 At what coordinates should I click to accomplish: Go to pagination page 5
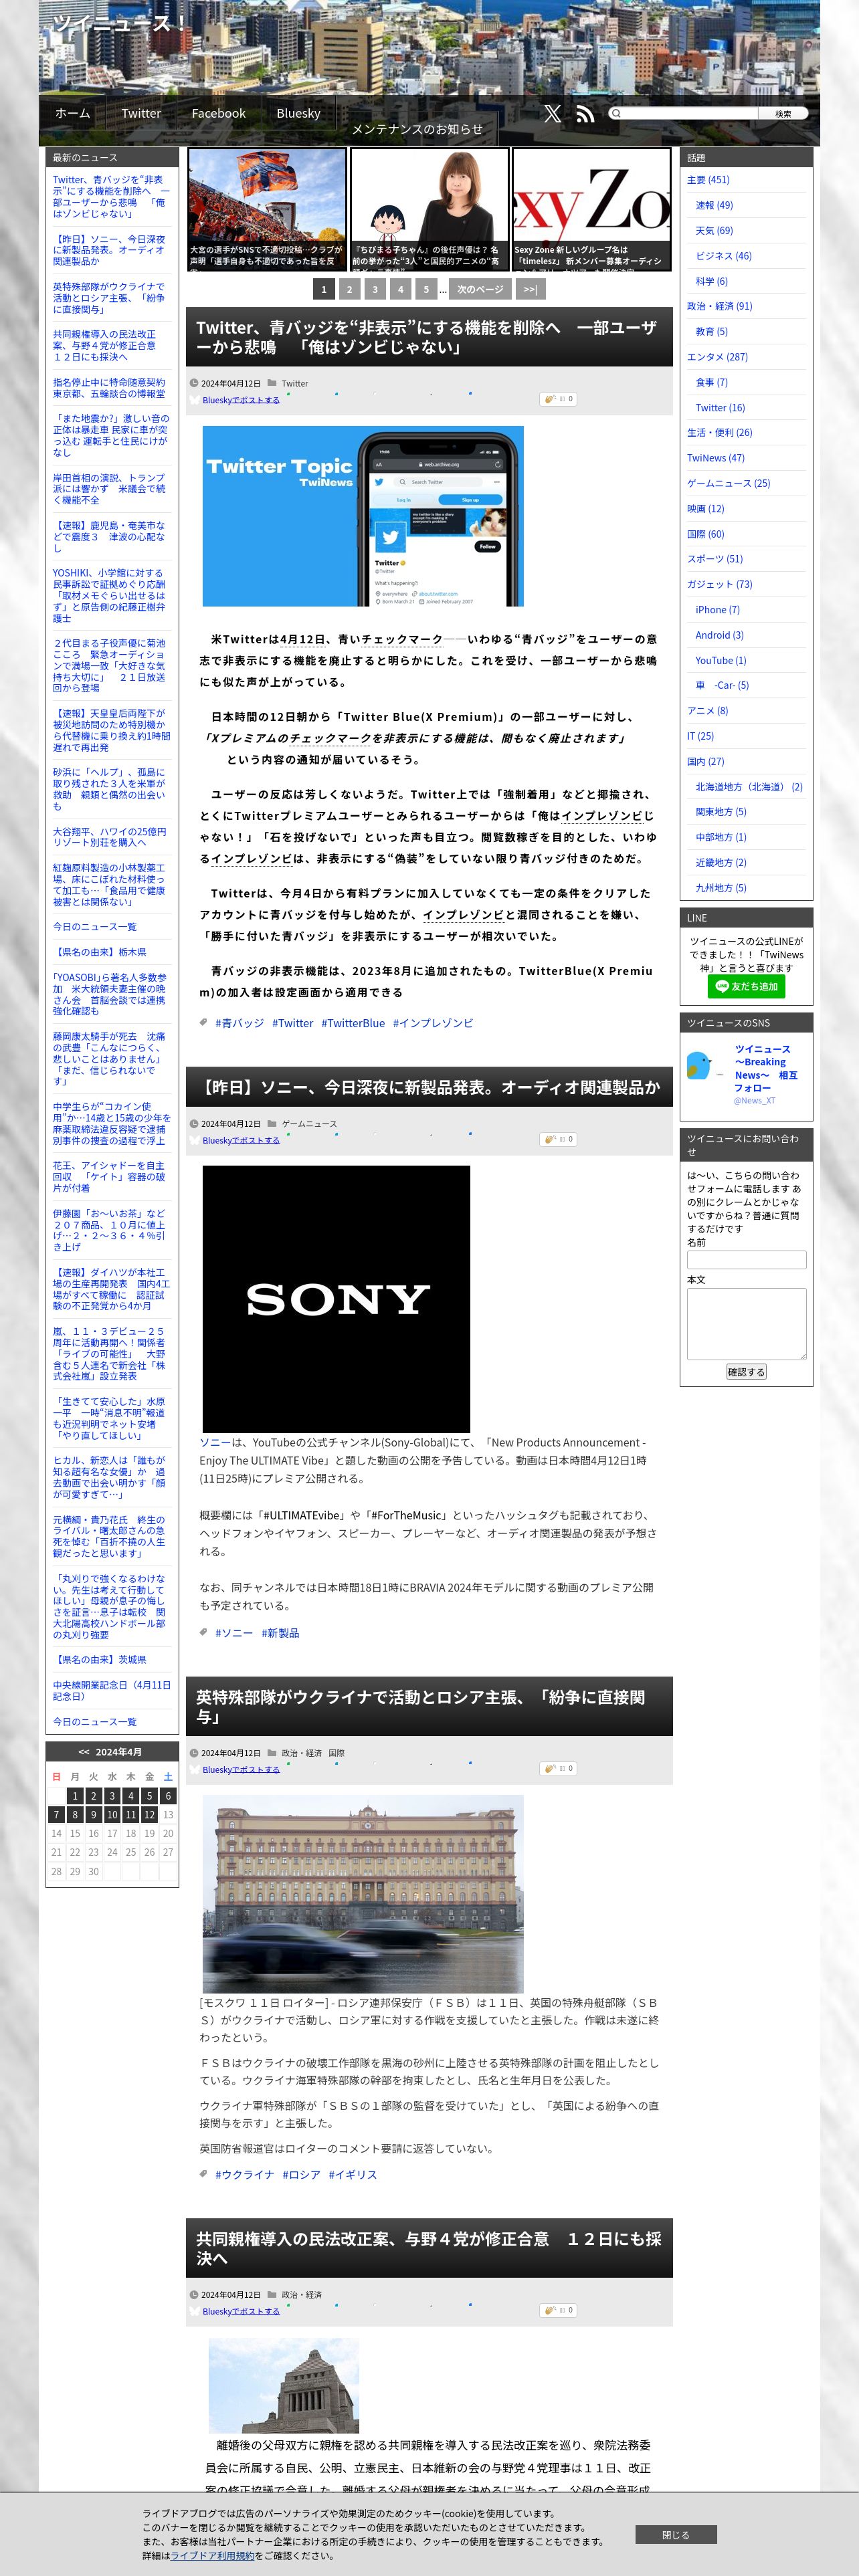pyautogui.click(x=426, y=289)
